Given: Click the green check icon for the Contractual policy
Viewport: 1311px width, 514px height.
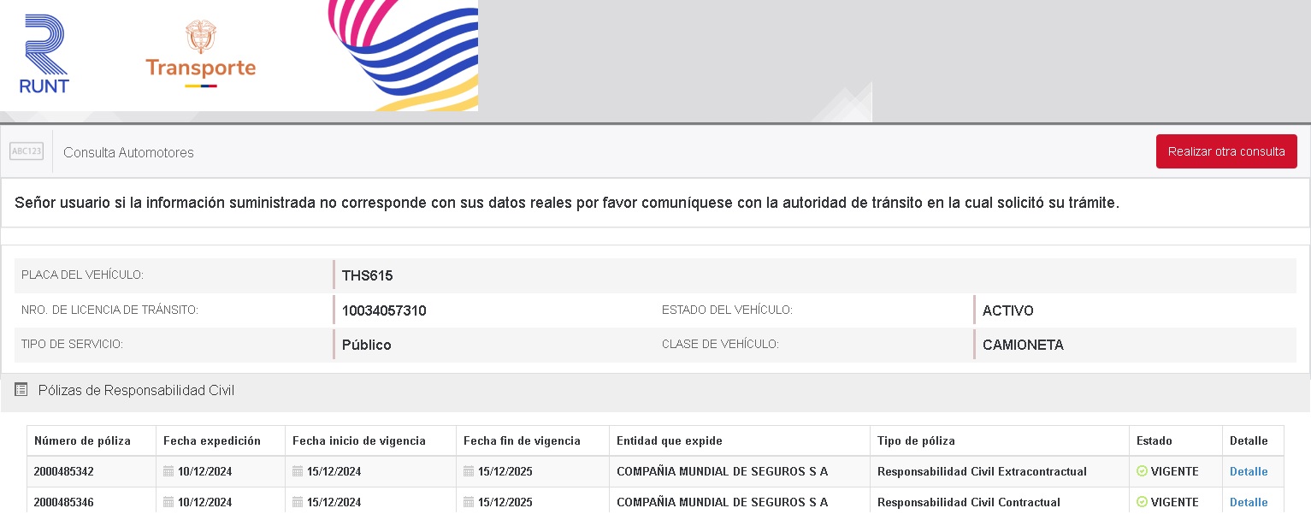Looking at the screenshot, I should [1142, 502].
